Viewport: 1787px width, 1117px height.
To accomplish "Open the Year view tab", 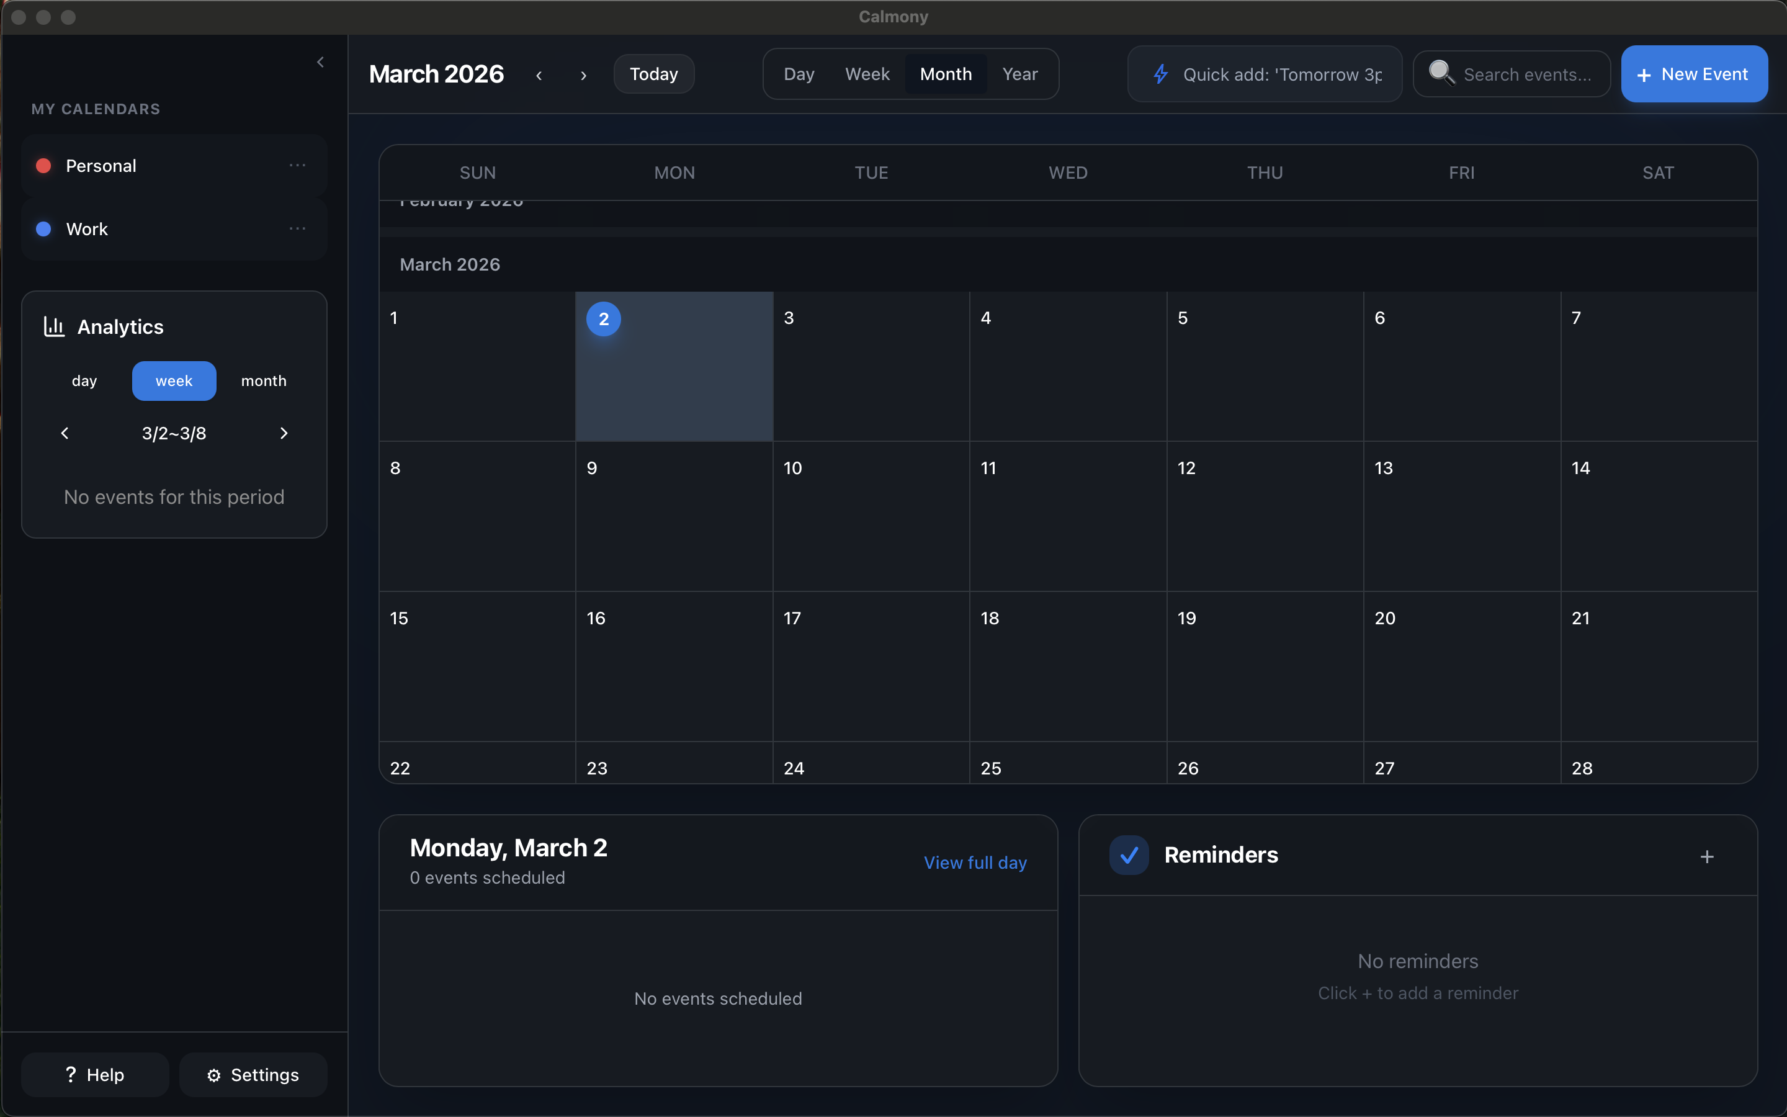I will point(1020,74).
